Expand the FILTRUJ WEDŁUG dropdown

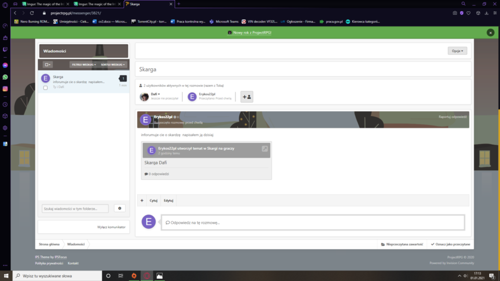[83, 64]
